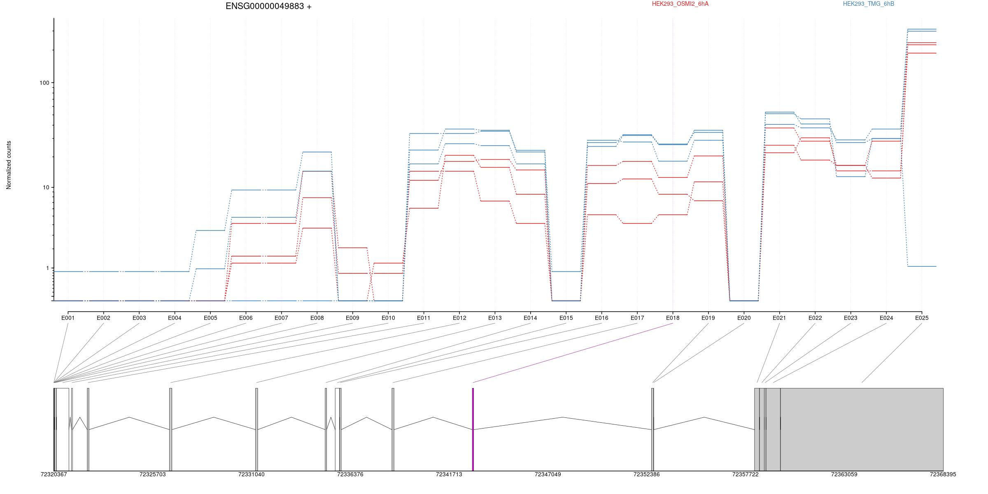Screen dimensions: 988x494
Task: Click the y-axis tick label 100
Action: pyautogui.click(x=44, y=83)
